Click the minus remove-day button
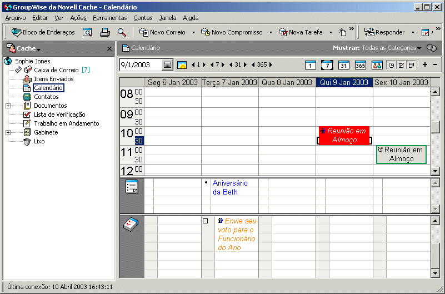This screenshot has height=294, width=445. click(x=435, y=64)
